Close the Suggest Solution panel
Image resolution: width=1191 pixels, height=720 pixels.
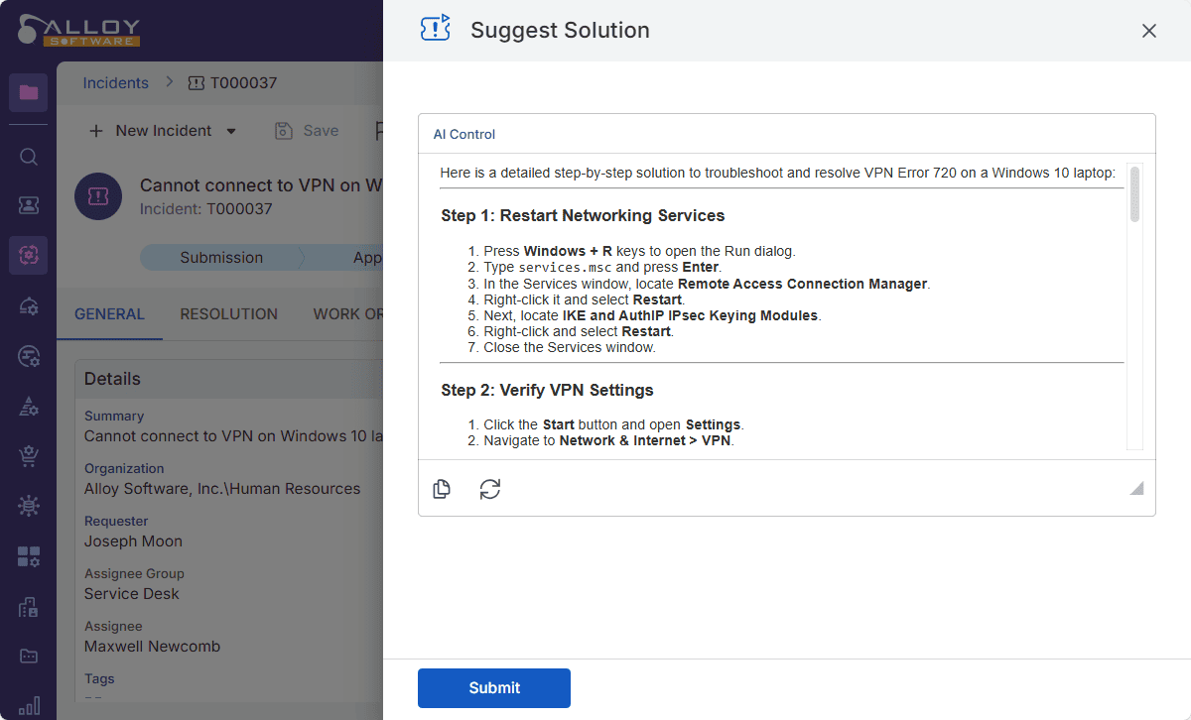(1149, 31)
